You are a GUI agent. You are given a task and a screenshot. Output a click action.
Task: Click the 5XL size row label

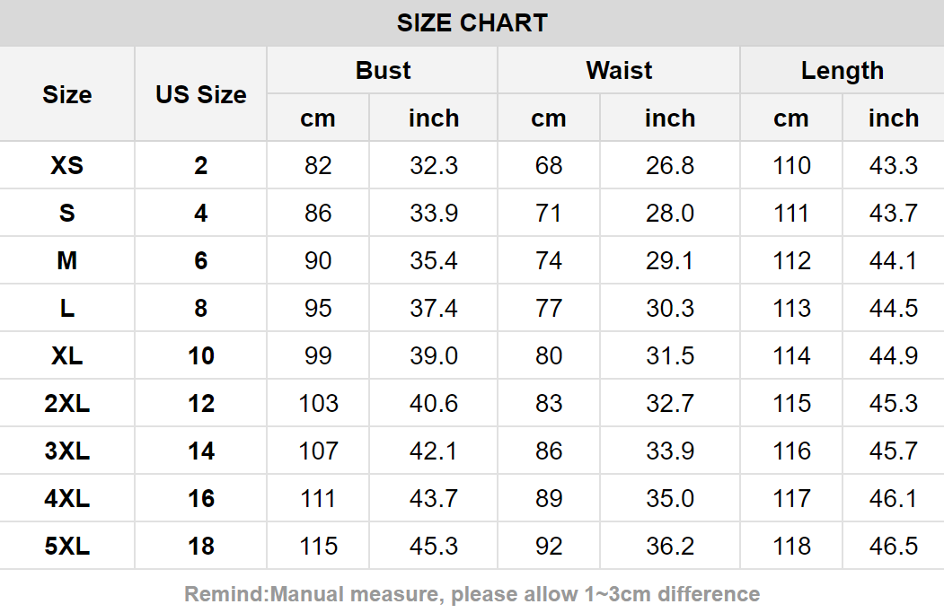[x=67, y=547]
